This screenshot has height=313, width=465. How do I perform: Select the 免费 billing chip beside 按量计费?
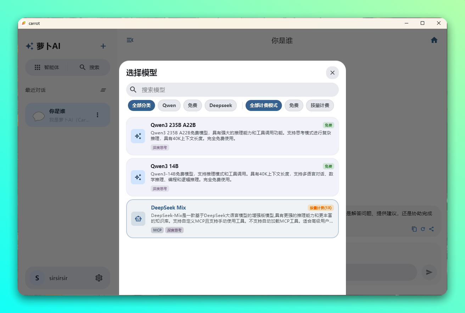294,105
